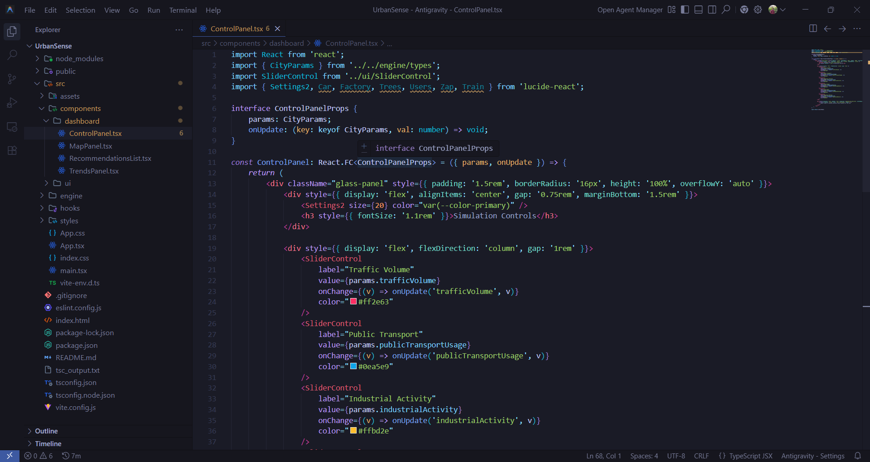Open the Selection menu

pos(80,10)
